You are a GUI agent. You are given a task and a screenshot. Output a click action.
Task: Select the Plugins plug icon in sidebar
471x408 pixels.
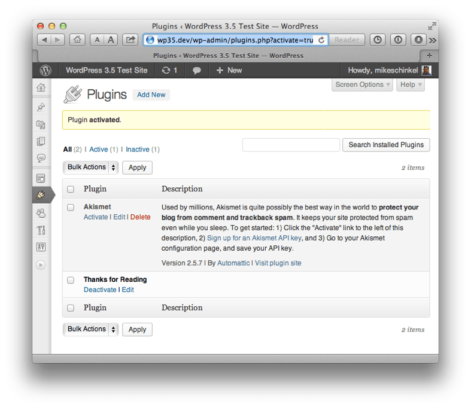(41, 195)
